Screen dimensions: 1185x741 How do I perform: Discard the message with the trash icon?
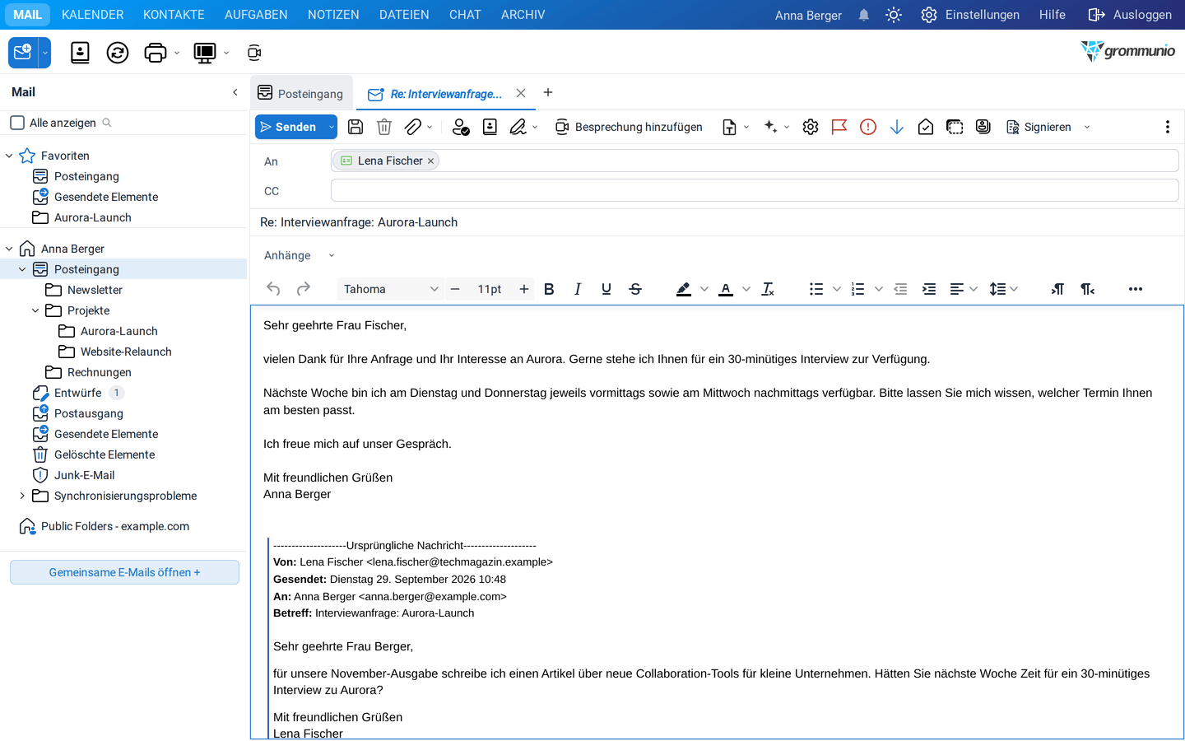[x=384, y=127]
